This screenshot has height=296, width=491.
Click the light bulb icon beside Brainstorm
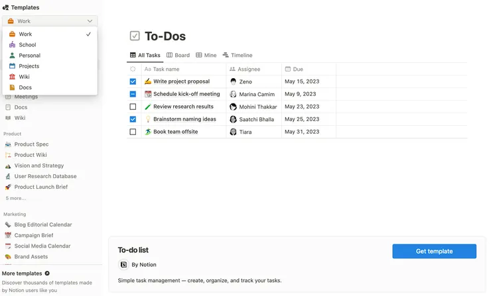[148, 119]
